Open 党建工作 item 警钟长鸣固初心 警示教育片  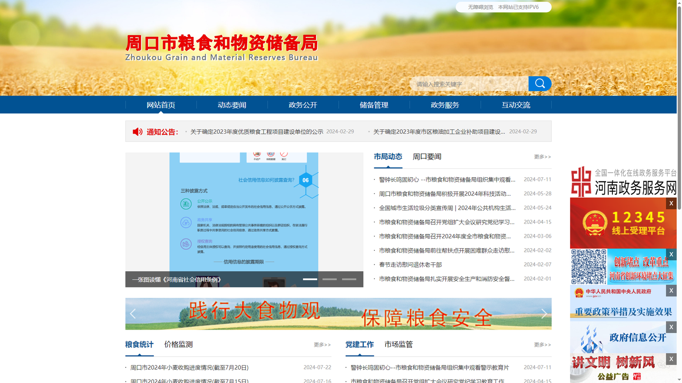point(430,367)
